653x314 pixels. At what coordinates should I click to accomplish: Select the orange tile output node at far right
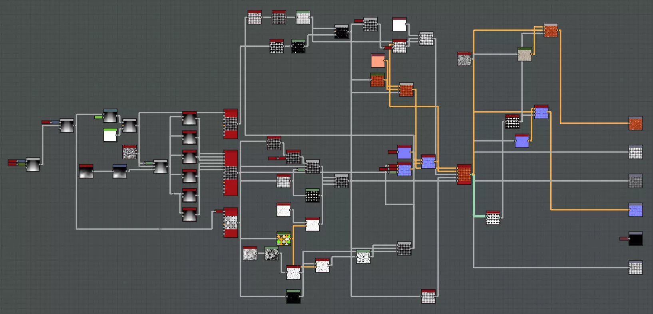pos(635,123)
